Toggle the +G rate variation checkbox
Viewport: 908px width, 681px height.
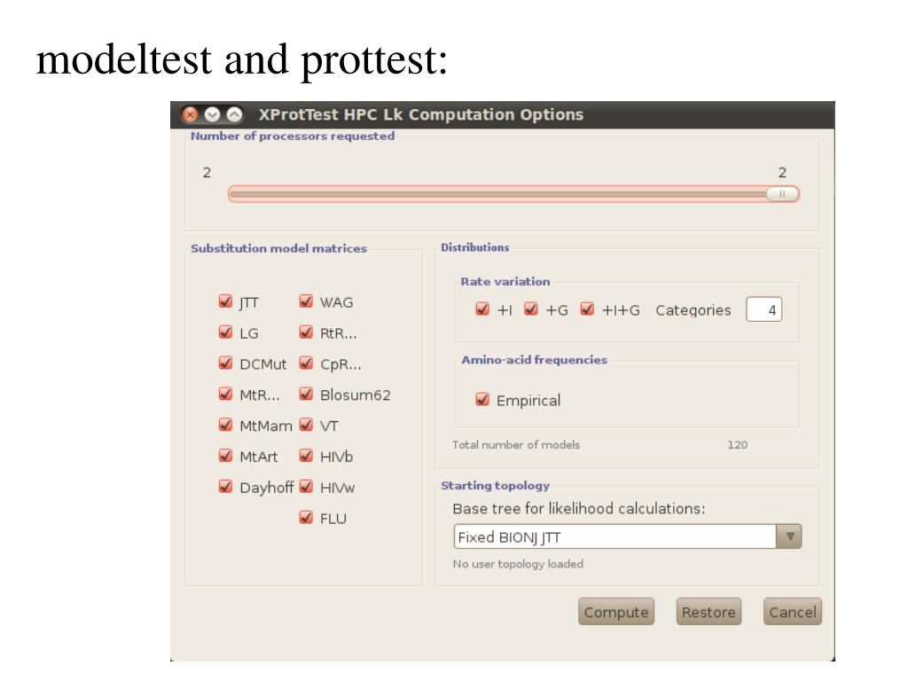(531, 309)
